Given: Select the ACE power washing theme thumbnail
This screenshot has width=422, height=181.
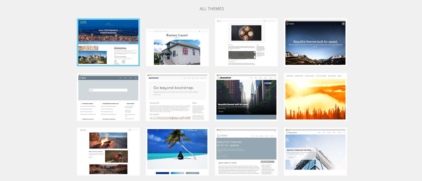Looking at the screenshot, I should click(x=108, y=42).
